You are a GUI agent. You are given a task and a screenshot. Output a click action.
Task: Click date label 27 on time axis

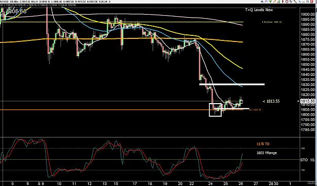[x=256, y=183]
